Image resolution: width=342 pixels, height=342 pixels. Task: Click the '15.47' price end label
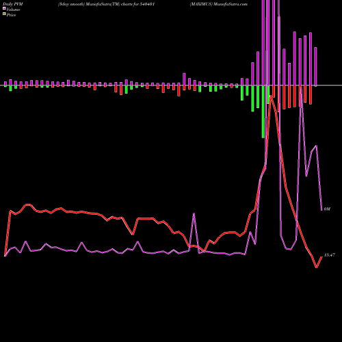[x=330, y=255]
